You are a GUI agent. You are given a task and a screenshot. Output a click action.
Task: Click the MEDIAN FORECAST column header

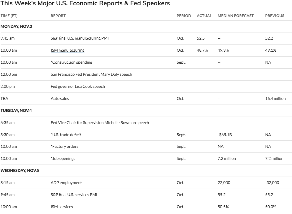click(x=235, y=16)
